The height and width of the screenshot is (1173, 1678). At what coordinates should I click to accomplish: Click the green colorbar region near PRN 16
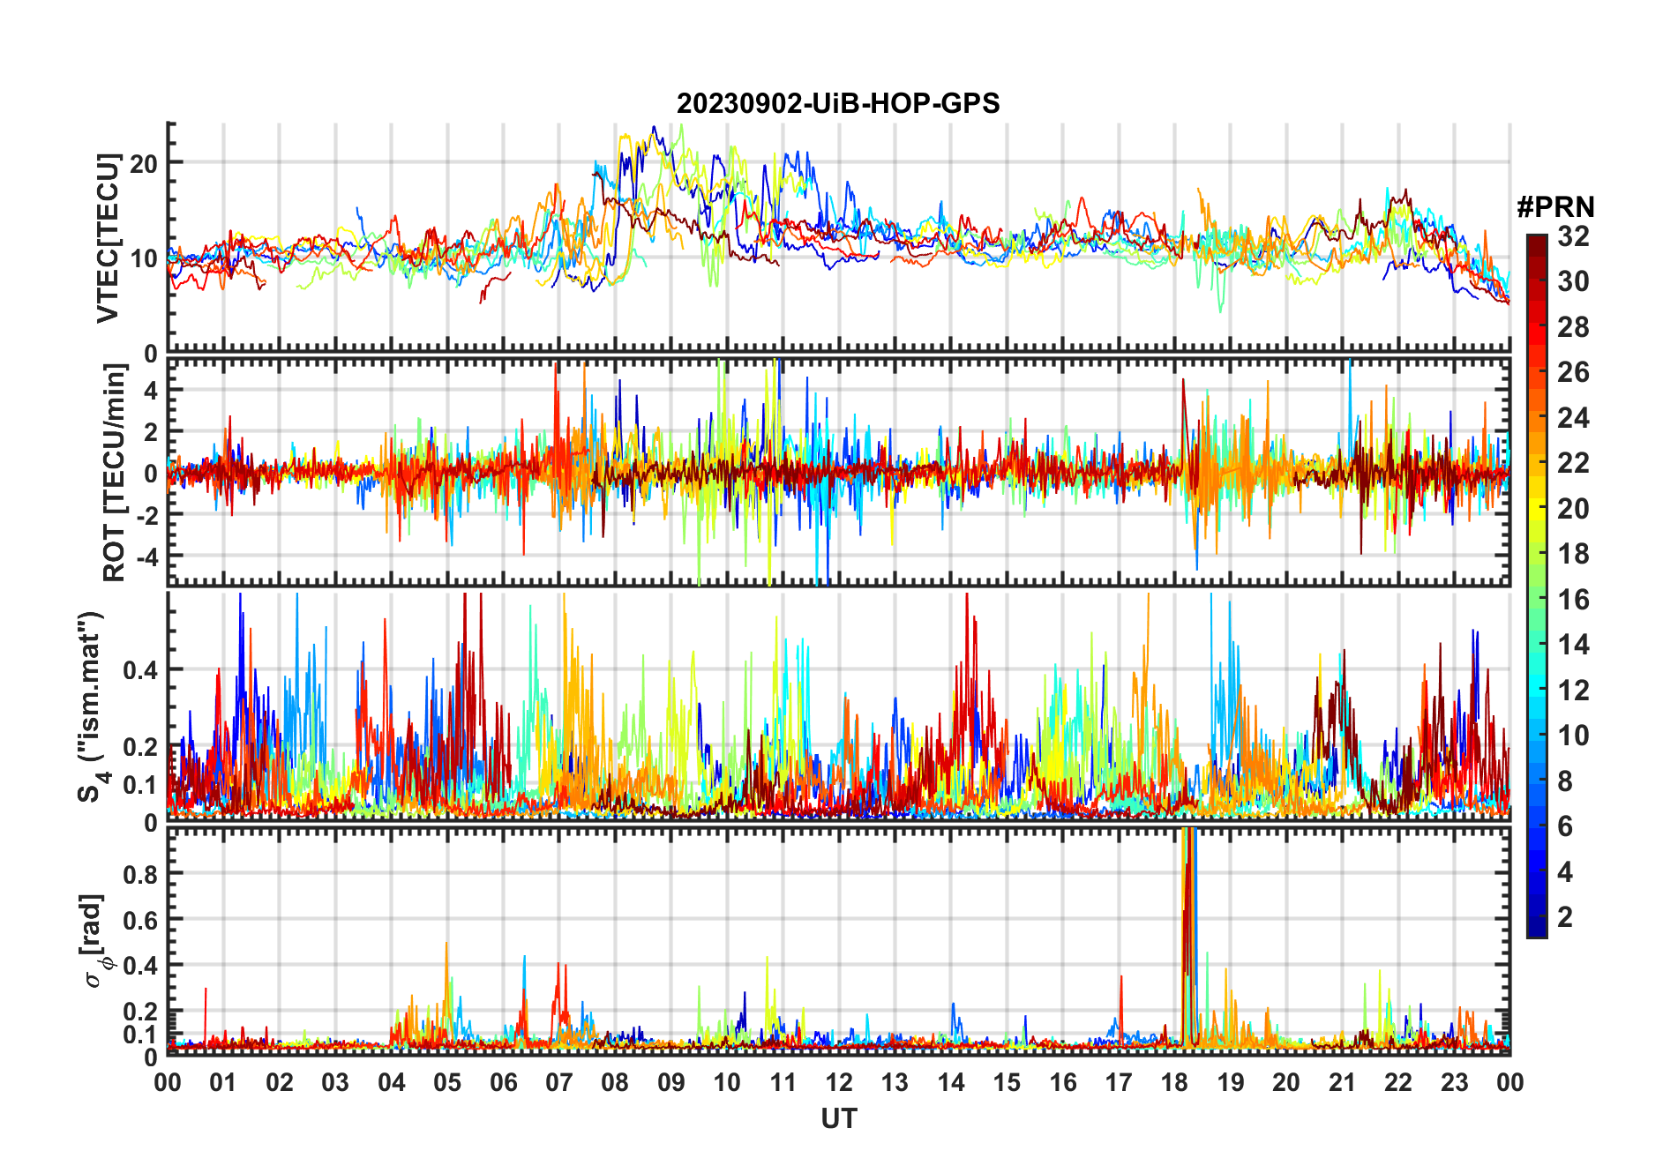(1537, 600)
